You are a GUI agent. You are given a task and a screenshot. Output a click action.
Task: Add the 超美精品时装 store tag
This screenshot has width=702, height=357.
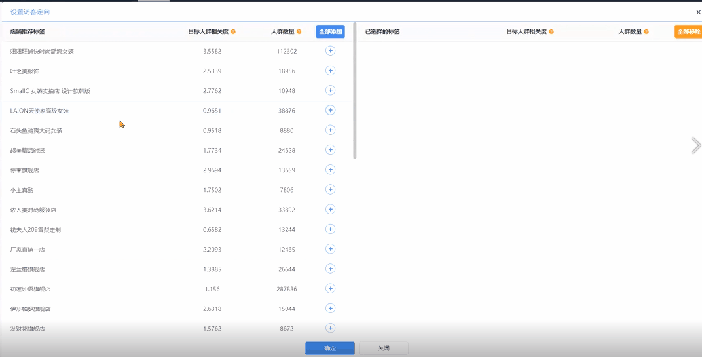(330, 150)
